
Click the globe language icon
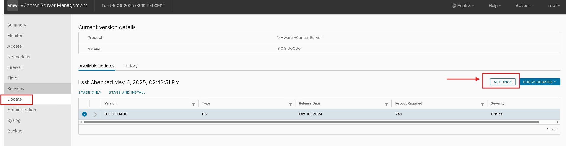tap(453, 6)
